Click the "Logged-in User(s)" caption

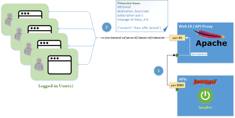point(55,86)
